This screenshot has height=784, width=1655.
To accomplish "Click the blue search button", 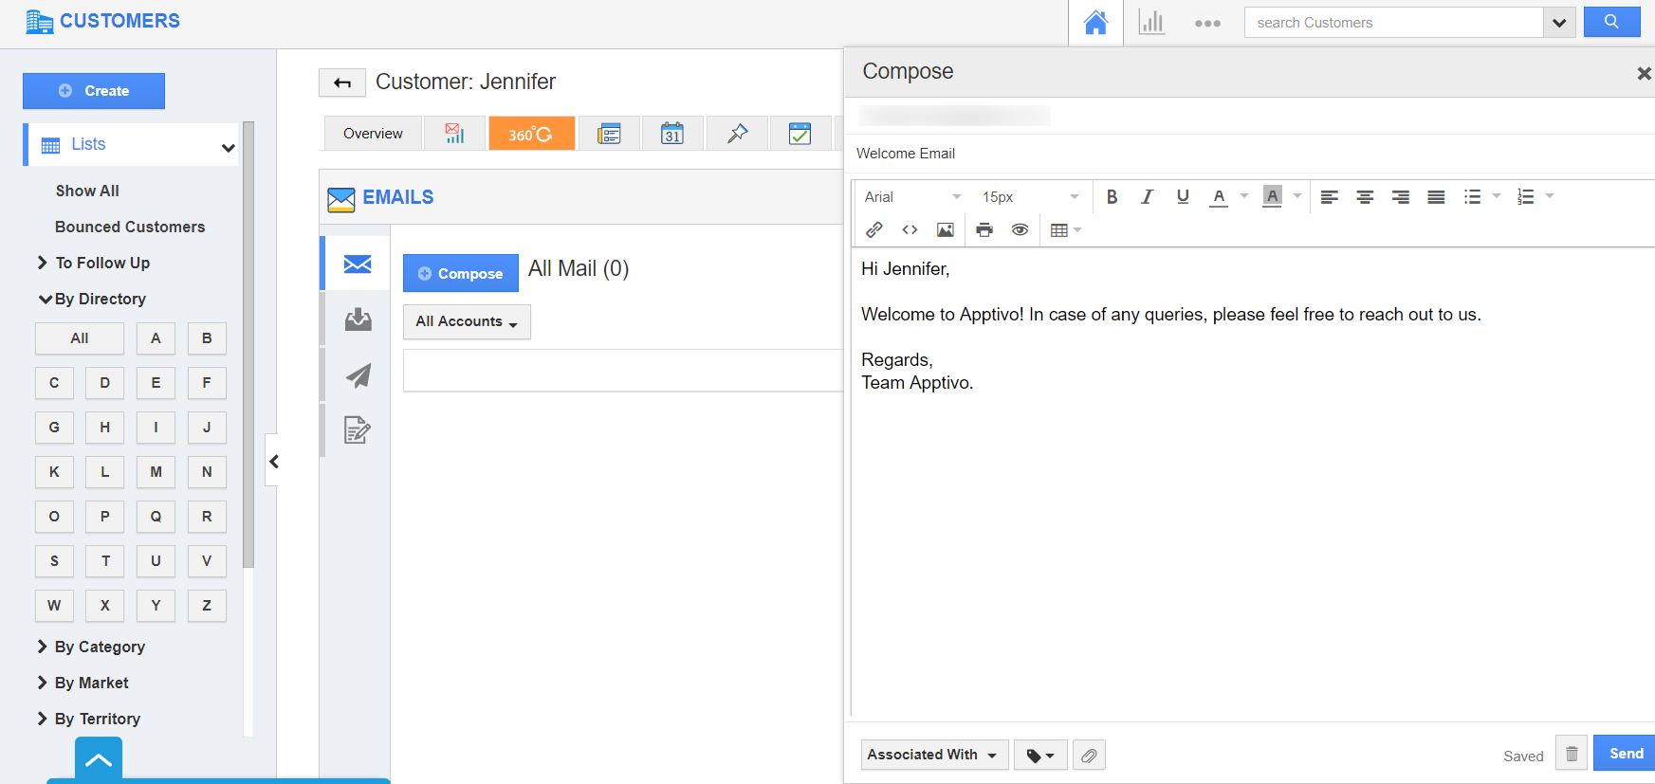I will tap(1611, 22).
